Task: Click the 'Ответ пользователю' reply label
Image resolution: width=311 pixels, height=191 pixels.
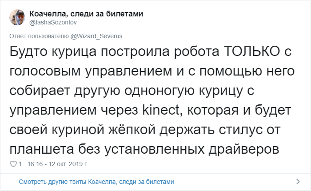Action: pyautogui.click(x=39, y=36)
